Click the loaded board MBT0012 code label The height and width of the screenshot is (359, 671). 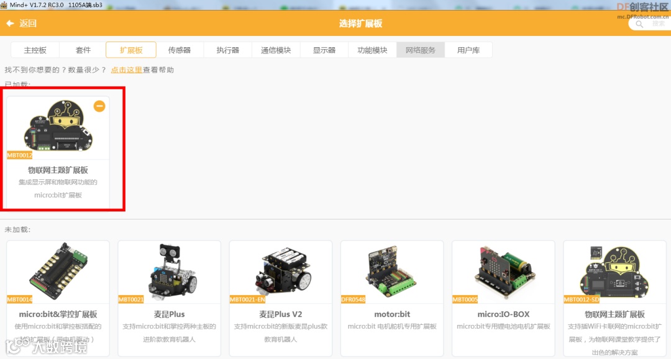(x=20, y=156)
